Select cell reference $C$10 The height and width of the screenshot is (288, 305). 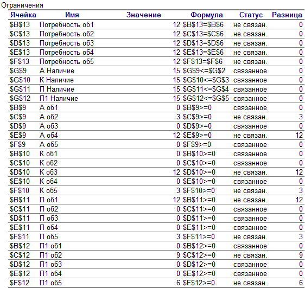(20, 163)
